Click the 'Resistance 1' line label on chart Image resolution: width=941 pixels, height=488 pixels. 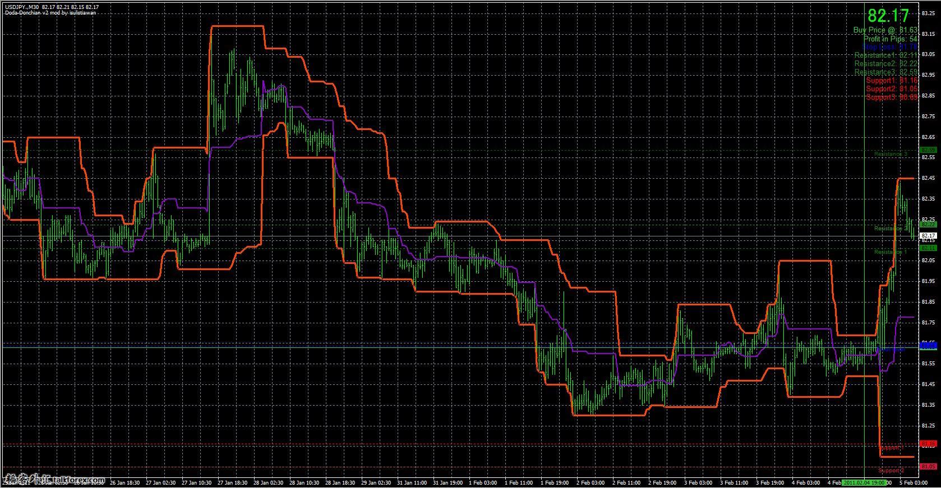891,252
